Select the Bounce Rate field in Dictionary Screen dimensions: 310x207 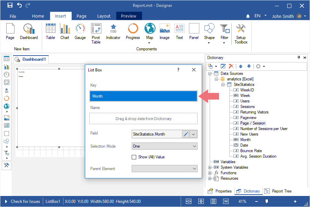pos(251,151)
